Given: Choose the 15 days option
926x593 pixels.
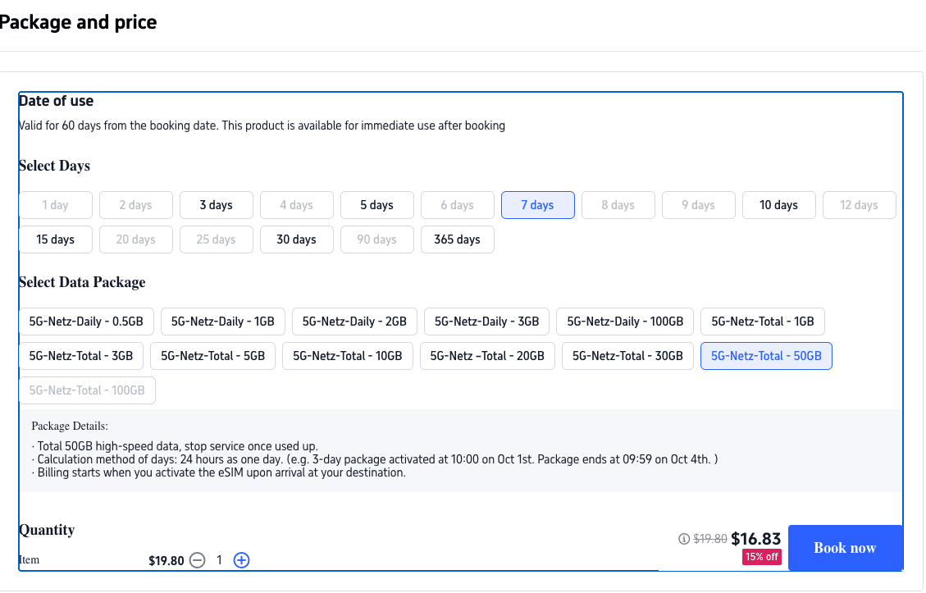Looking at the screenshot, I should [x=55, y=239].
